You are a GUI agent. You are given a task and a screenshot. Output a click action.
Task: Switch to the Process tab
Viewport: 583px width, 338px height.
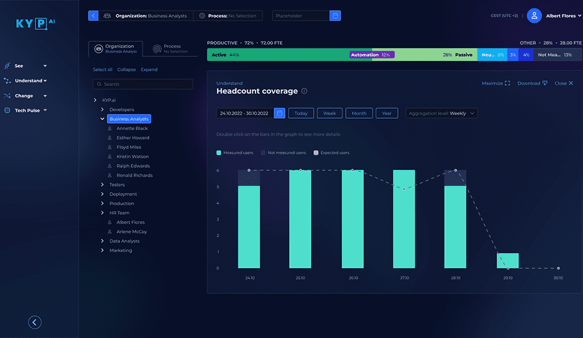(171, 48)
